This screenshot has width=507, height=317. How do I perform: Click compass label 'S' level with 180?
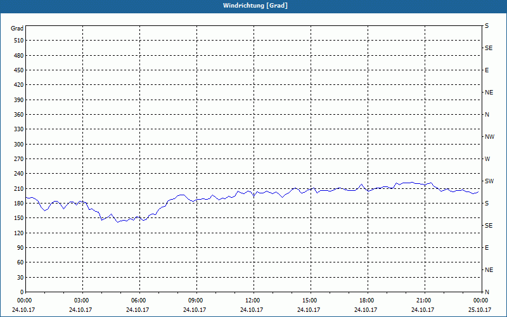(487, 204)
